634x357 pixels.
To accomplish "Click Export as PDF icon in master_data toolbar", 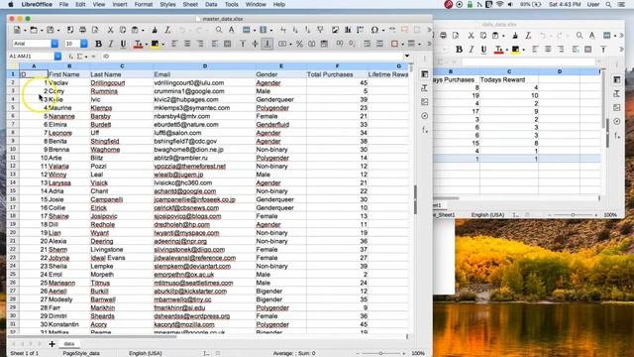I will pos(70,30).
